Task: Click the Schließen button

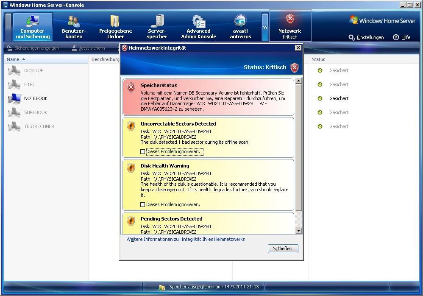Action: tap(283, 249)
